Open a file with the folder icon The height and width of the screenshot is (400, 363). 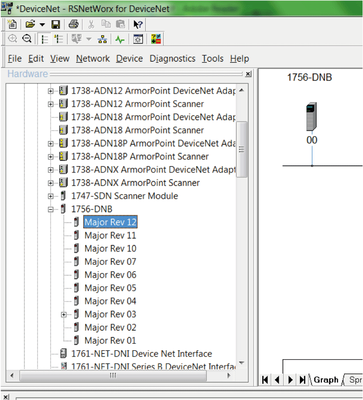tap(30, 25)
